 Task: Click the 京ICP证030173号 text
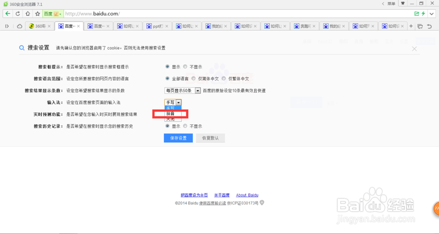(243, 203)
